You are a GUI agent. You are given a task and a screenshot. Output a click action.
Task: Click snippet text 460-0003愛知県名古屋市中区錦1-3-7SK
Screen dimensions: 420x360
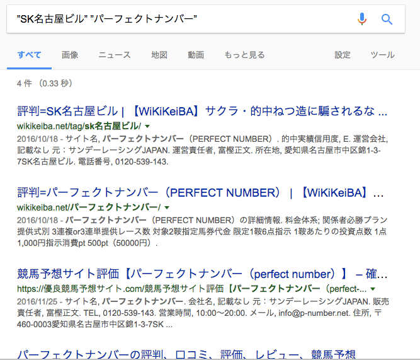(90, 325)
